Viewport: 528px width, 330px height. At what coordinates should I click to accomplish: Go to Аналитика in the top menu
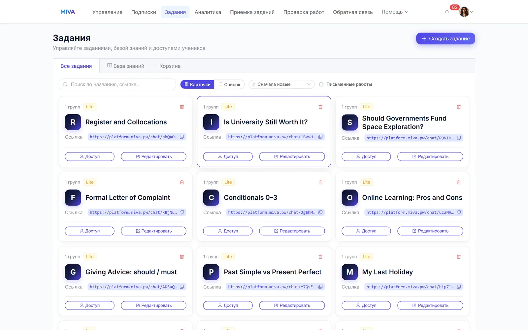[x=208, y=12]
